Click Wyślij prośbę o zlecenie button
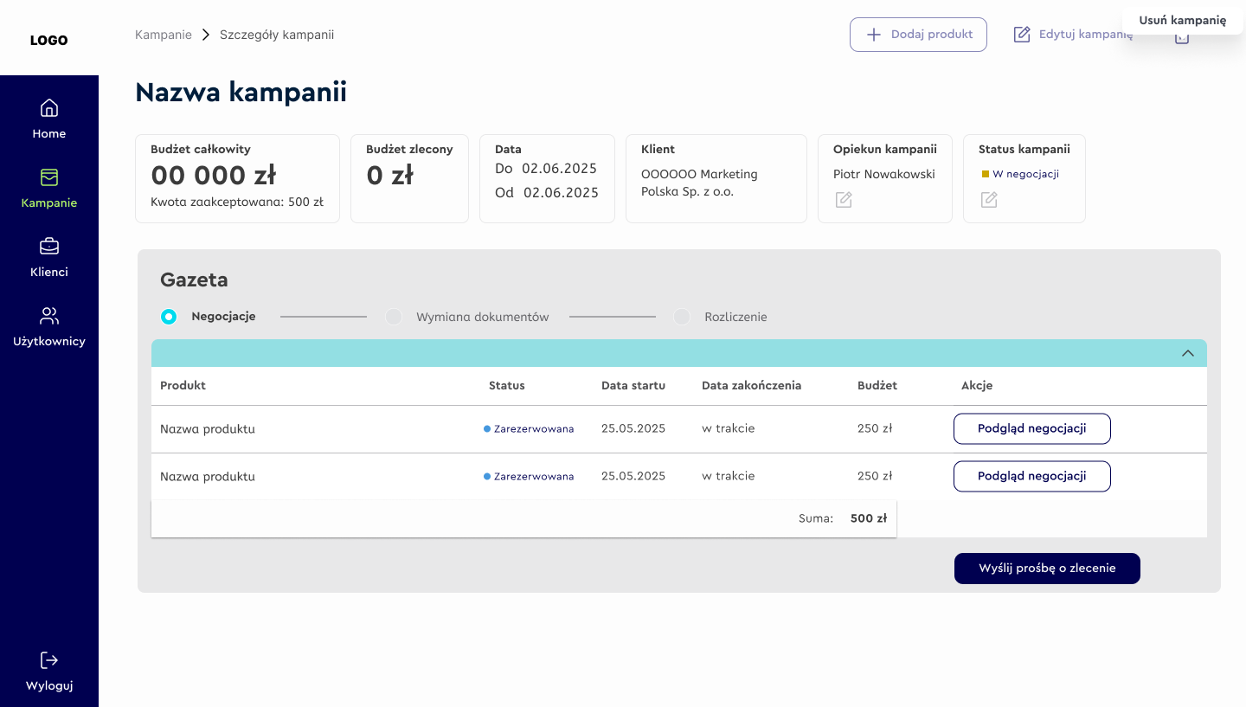Screen dimensions: 1246x707 coord(1047,569)
